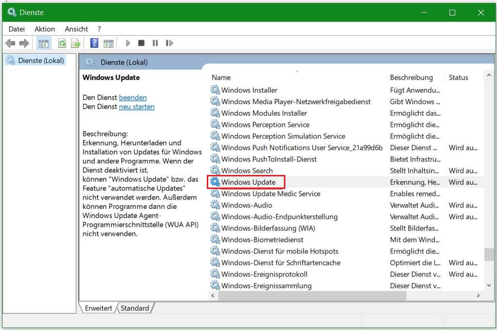Select Windows Media Player-Netzwerkfreigabedienst service
The height and width of the screenshot is (330, 497).
coord(296,102)
